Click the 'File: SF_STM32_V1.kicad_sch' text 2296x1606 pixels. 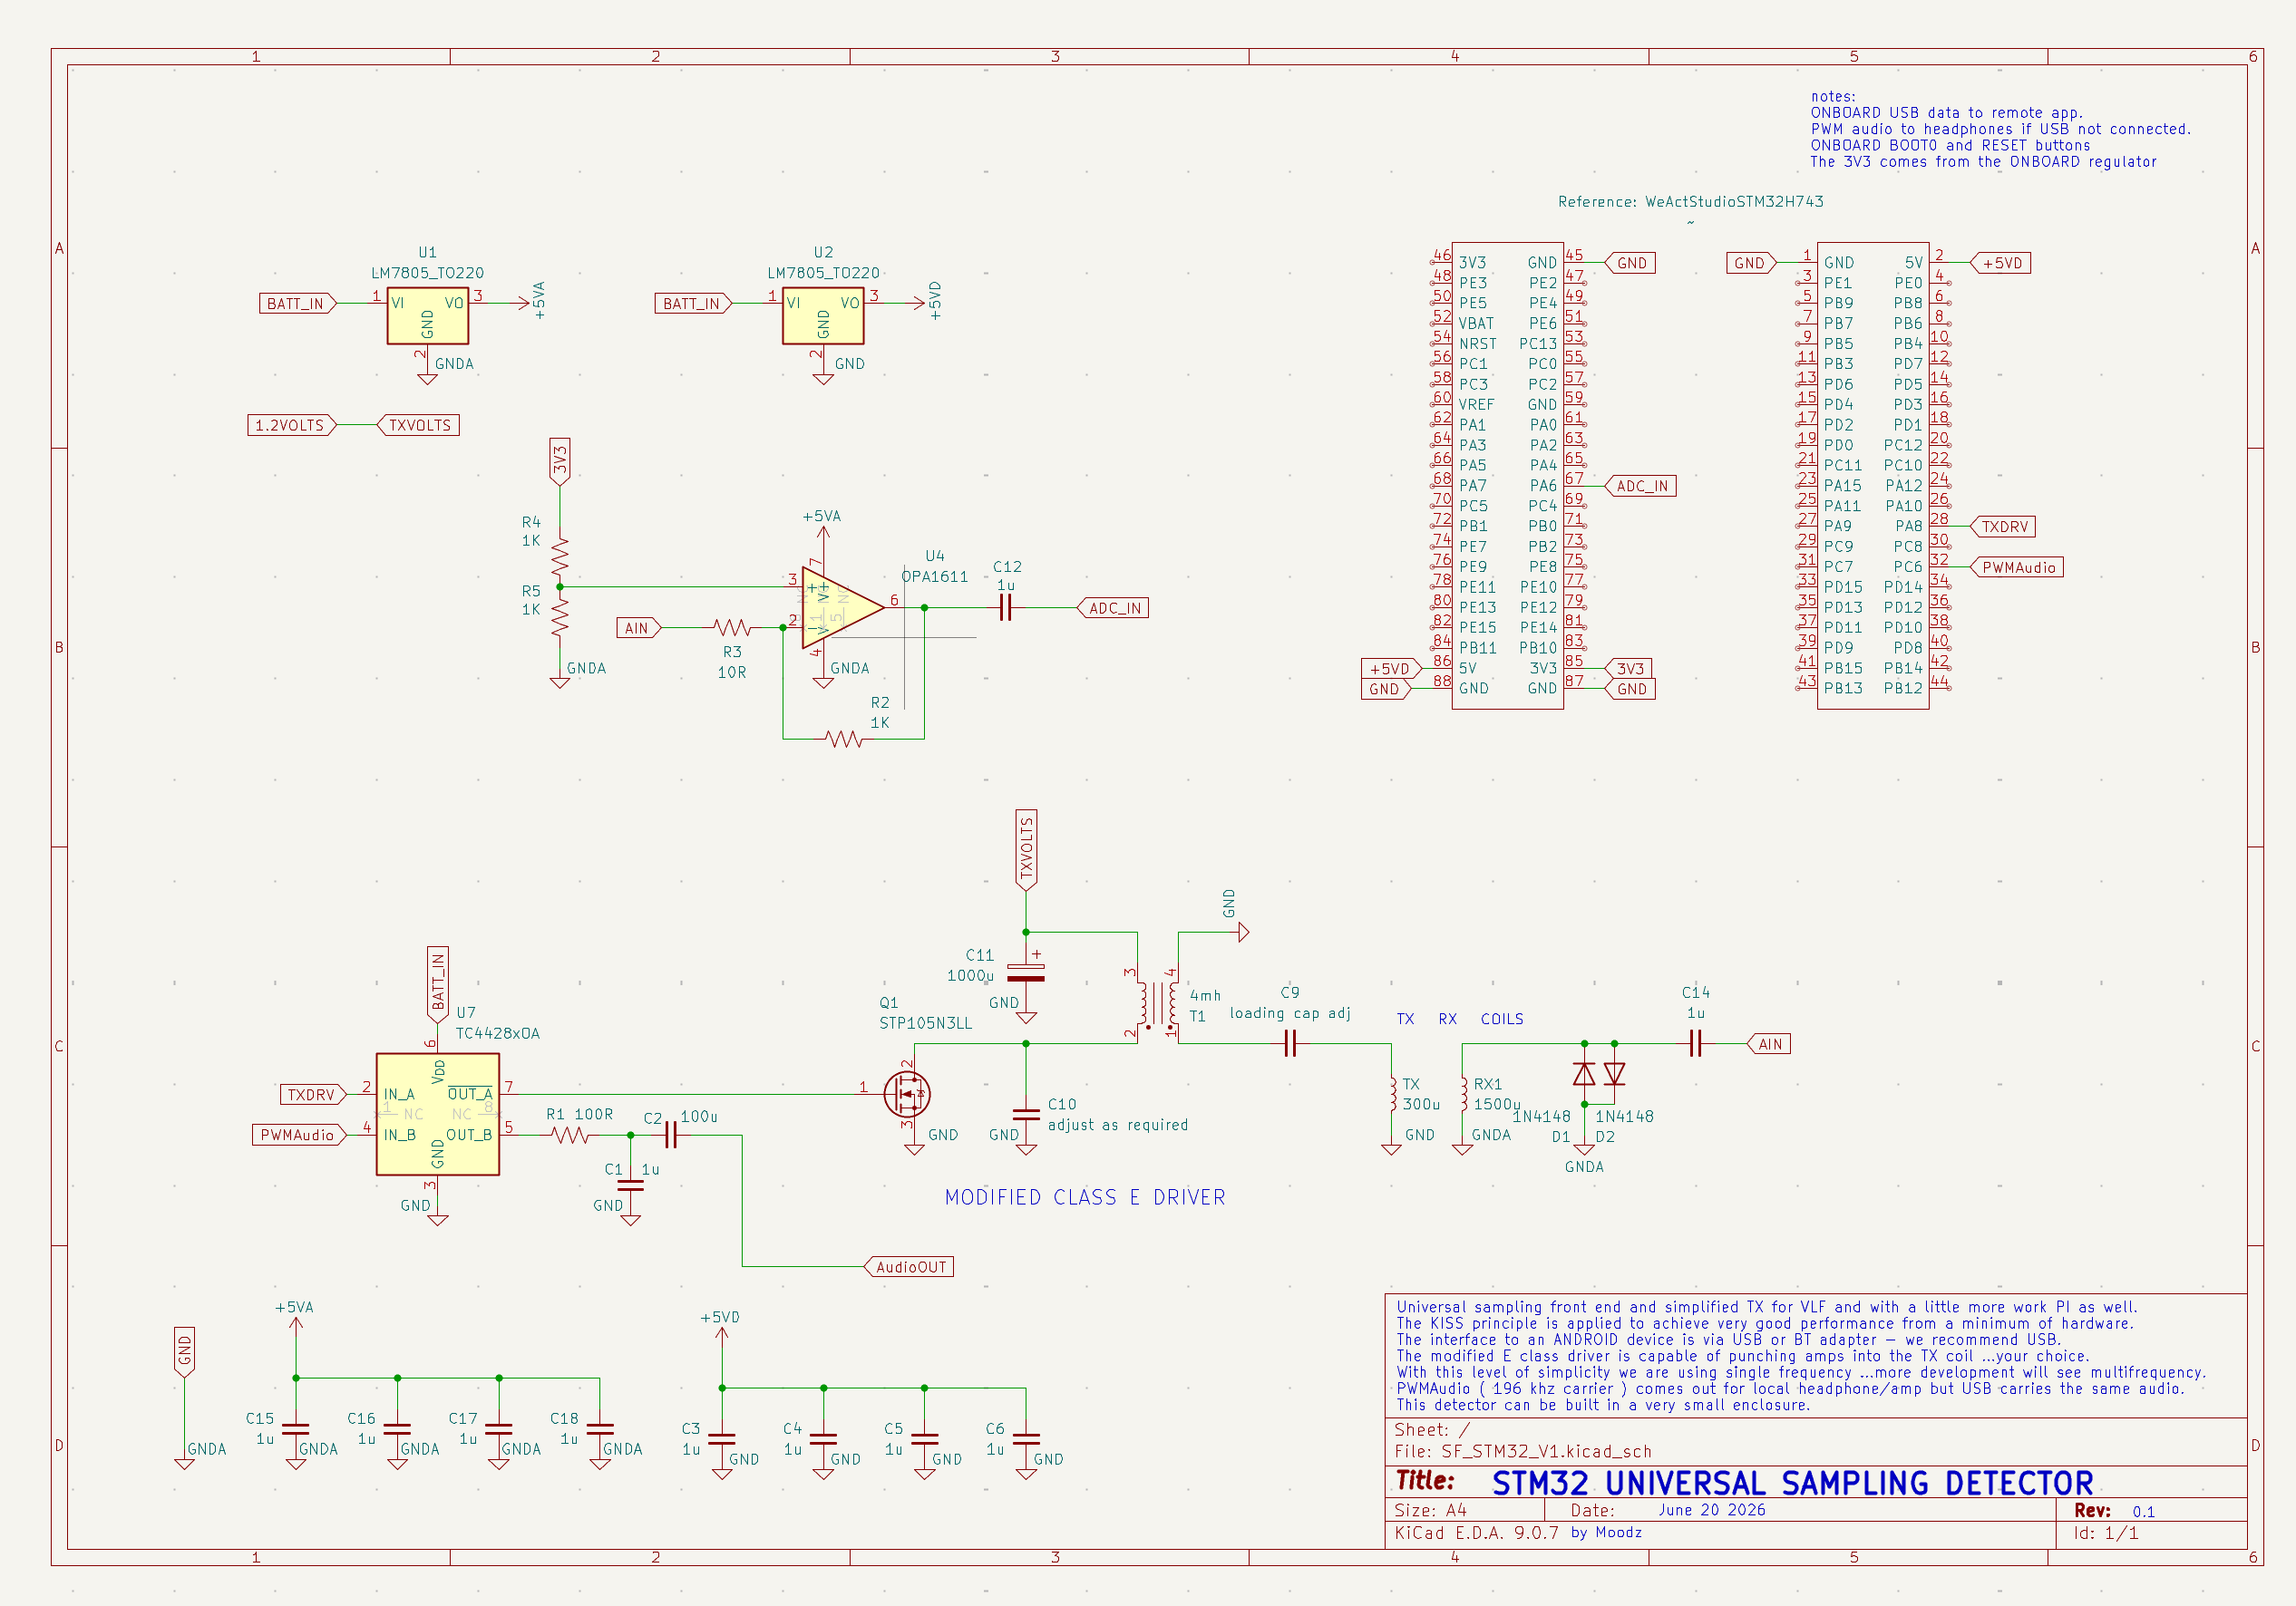click(x=1523, y=1451)
